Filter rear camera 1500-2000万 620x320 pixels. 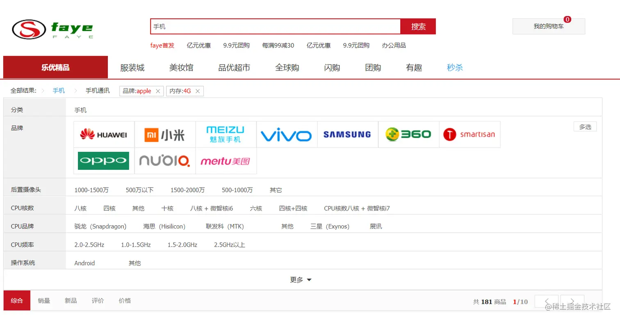tap(187, 190)
